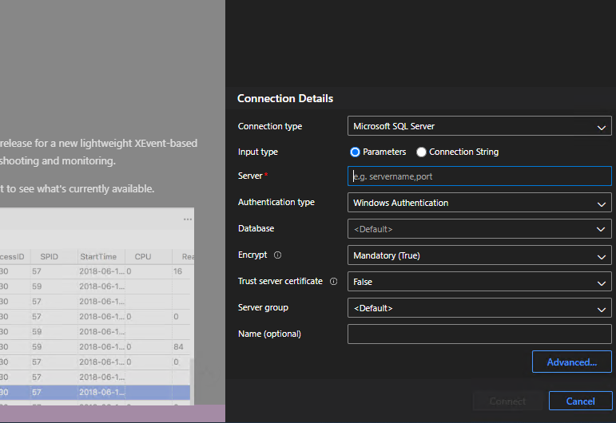Image resolution: width=616 pixels, height=423 pixels.
Task: Click the Name (optional) input field
Action: tap(479, 334)
